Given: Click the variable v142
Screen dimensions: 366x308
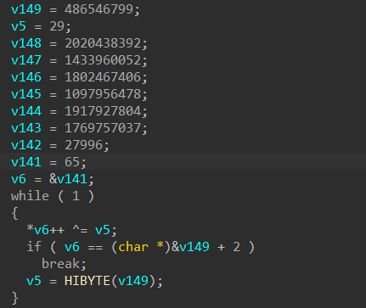Looking at the screenshot, I should [x=26, y=145].
